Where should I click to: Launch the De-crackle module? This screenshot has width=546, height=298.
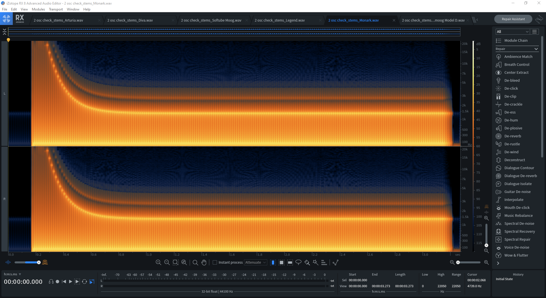509,104
